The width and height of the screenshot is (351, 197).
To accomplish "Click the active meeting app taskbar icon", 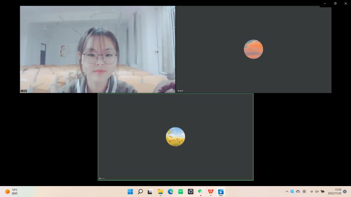I will pyautogui.click(x=221, y=192).
